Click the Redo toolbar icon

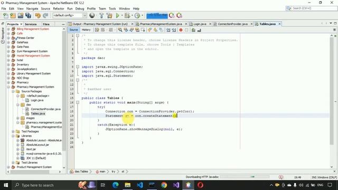click(x=45, y=15)
